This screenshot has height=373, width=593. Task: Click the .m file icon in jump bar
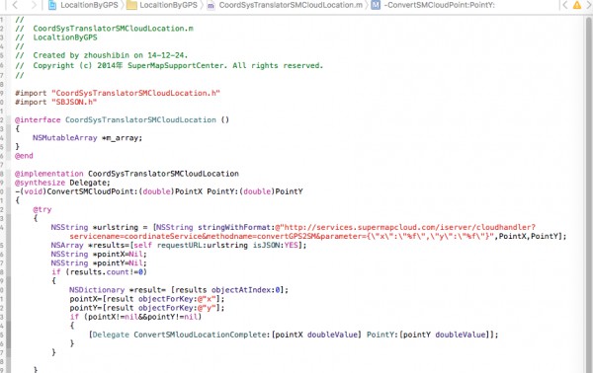tap(212, 5)
